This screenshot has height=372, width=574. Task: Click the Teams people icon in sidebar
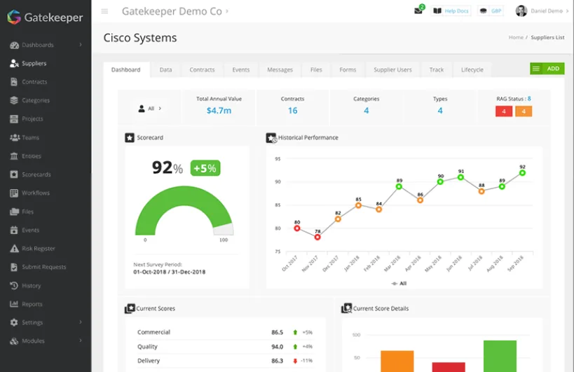[15, 137]
